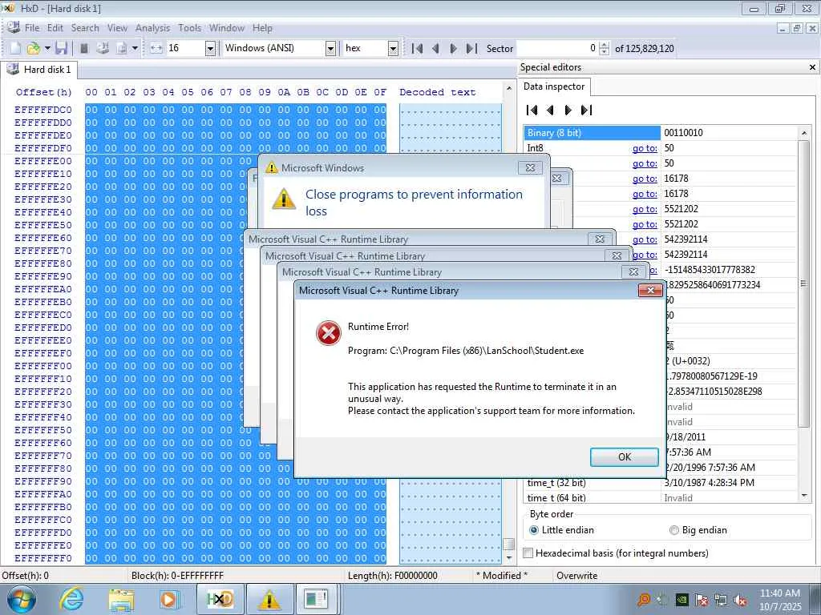Select the Binary (8 bit) row
The width and height of the screenshot is (821, 615).
[661, 133]
